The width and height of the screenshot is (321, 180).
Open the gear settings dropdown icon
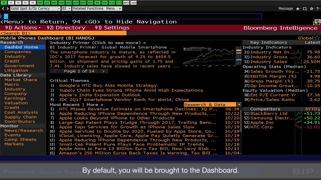[x=312, y=8]
